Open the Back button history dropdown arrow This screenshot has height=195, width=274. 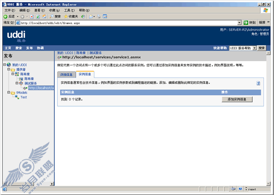point(17,17)
